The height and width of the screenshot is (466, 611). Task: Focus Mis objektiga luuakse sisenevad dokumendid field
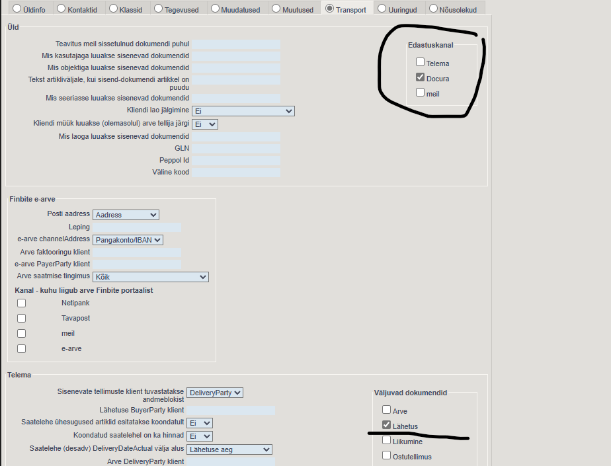[x=236, y=68]
